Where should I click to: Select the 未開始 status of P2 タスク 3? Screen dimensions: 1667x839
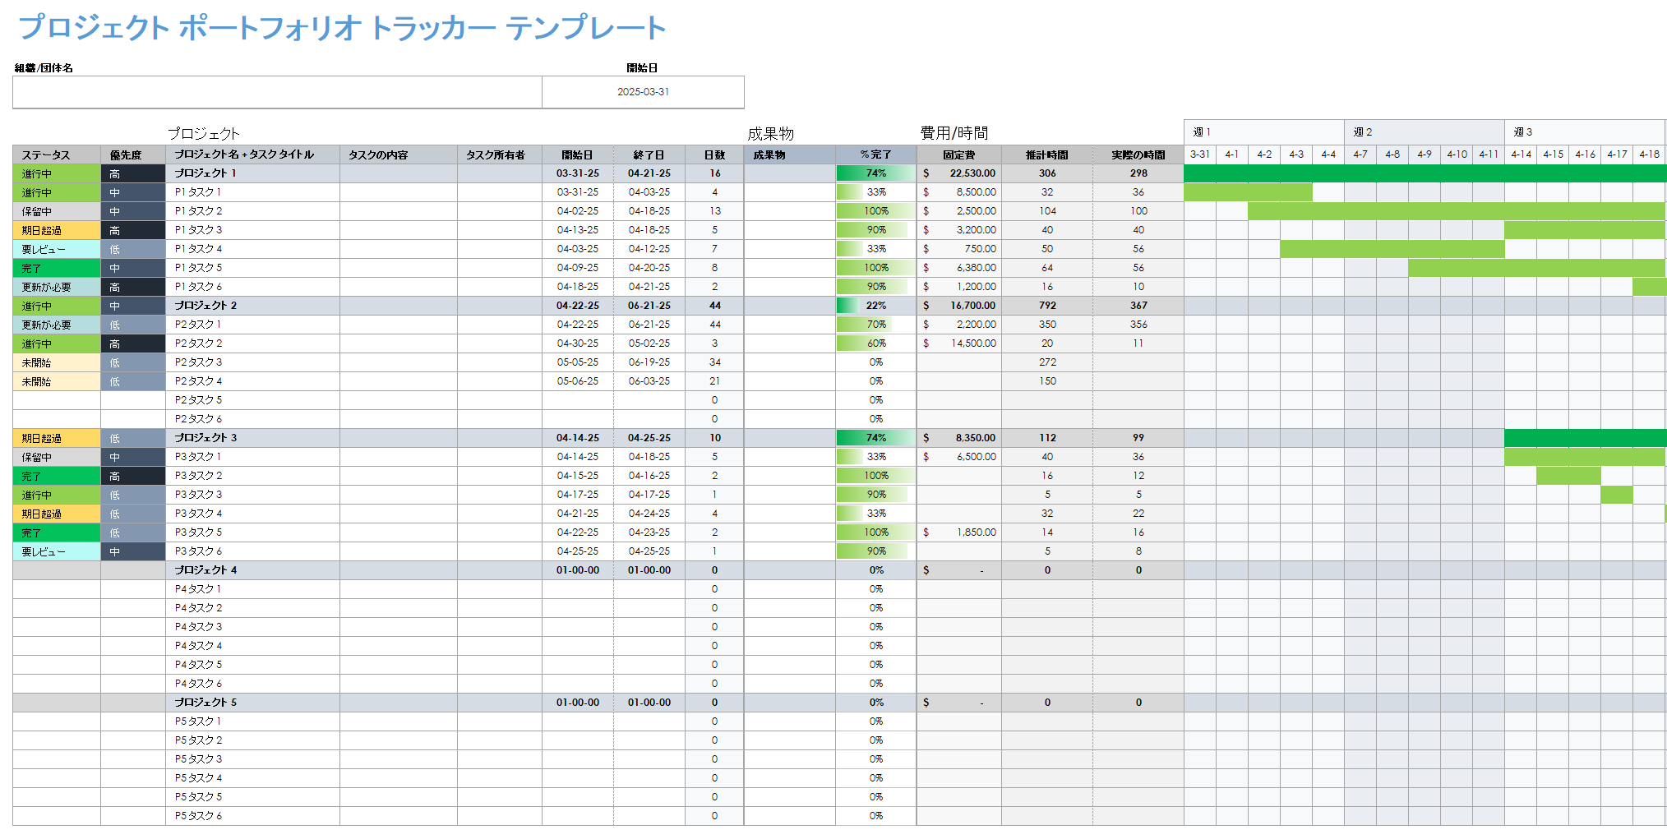coord(57,362)
